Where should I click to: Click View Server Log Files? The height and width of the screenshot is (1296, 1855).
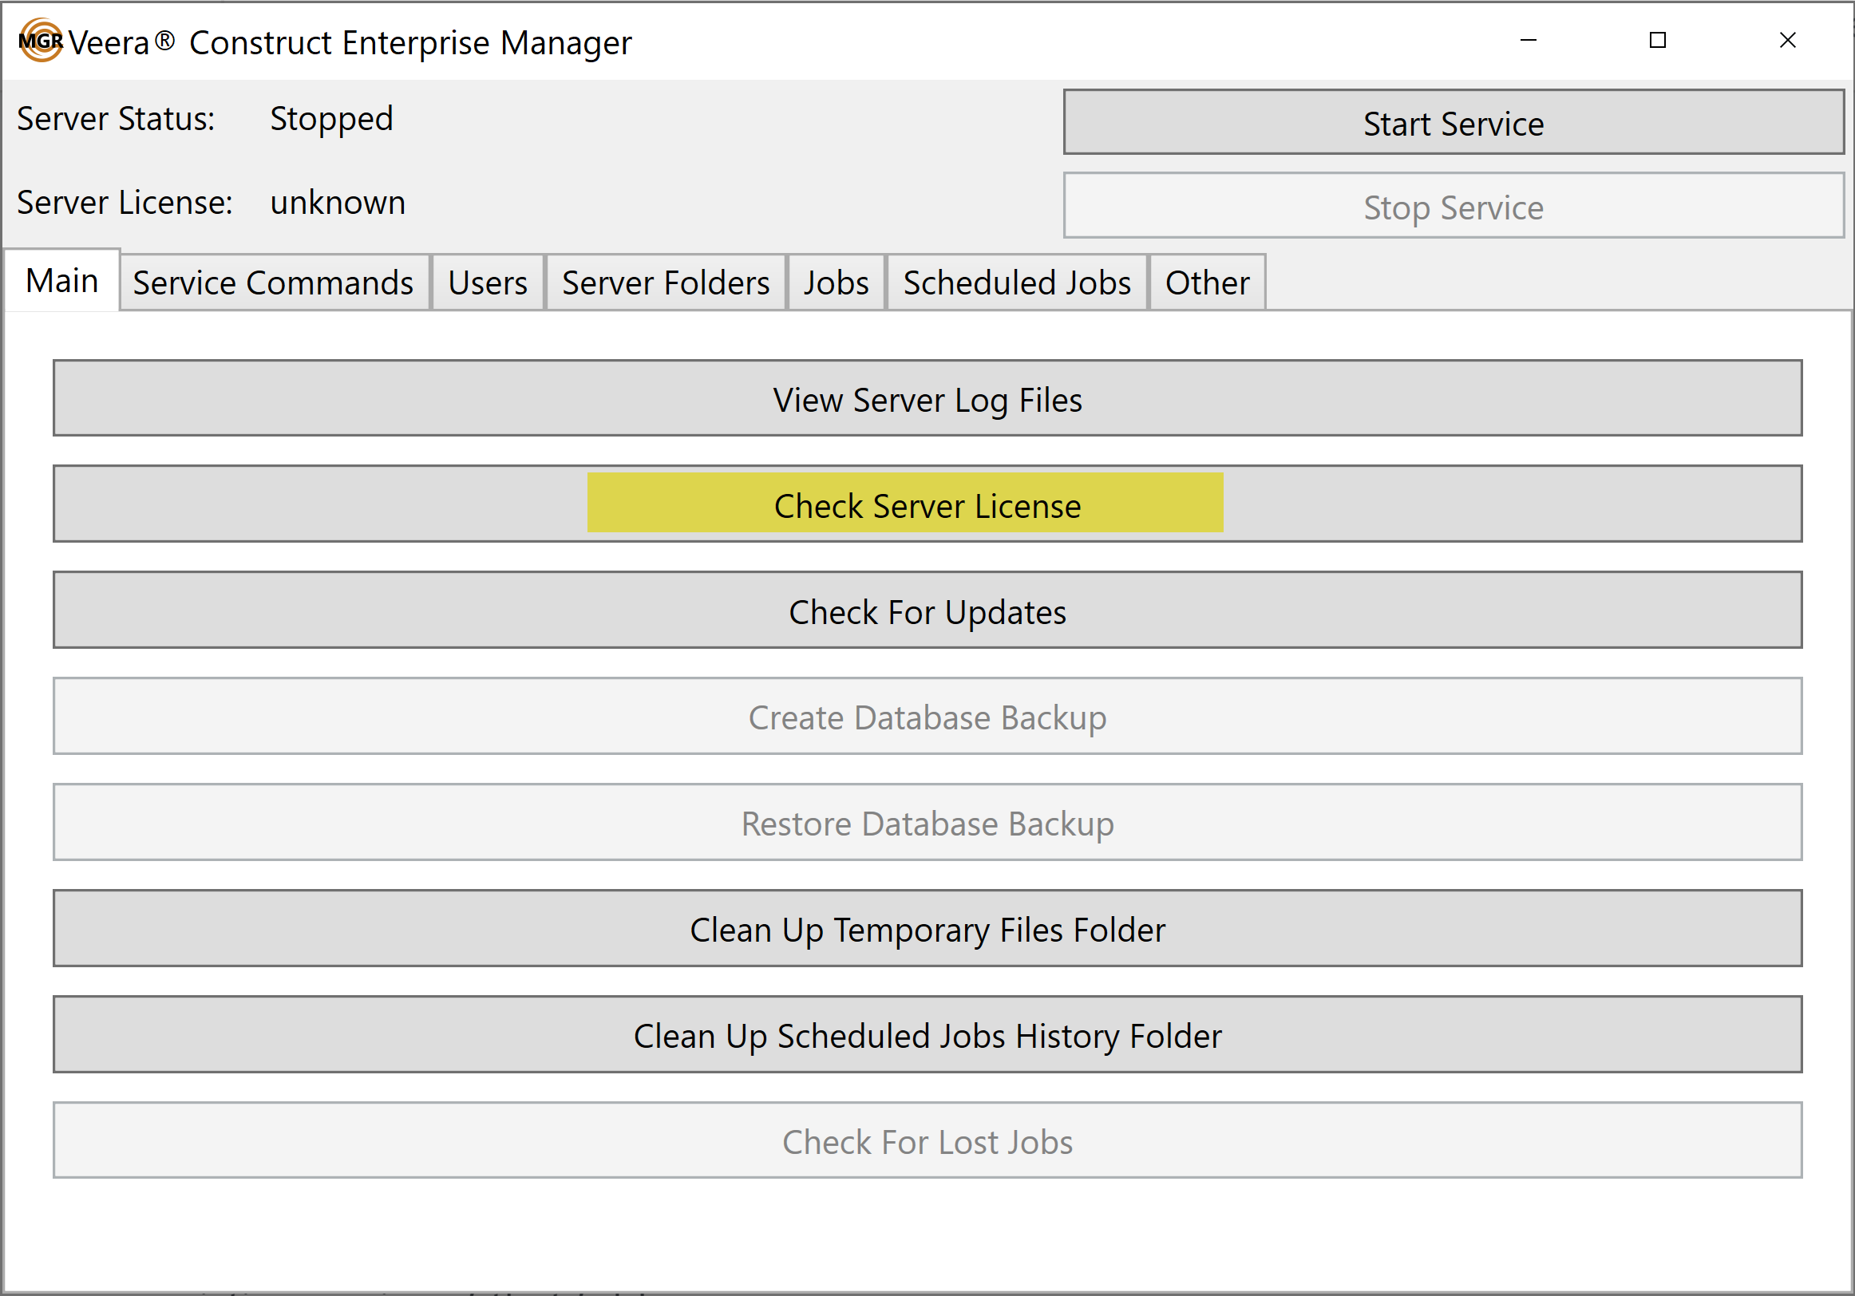(927, 398)
